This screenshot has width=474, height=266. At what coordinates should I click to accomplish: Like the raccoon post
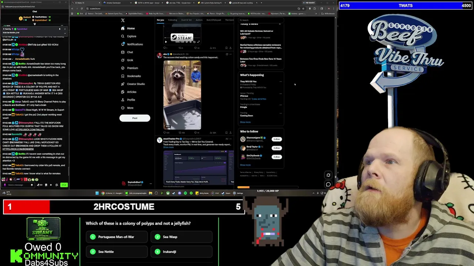pos(197,133)
